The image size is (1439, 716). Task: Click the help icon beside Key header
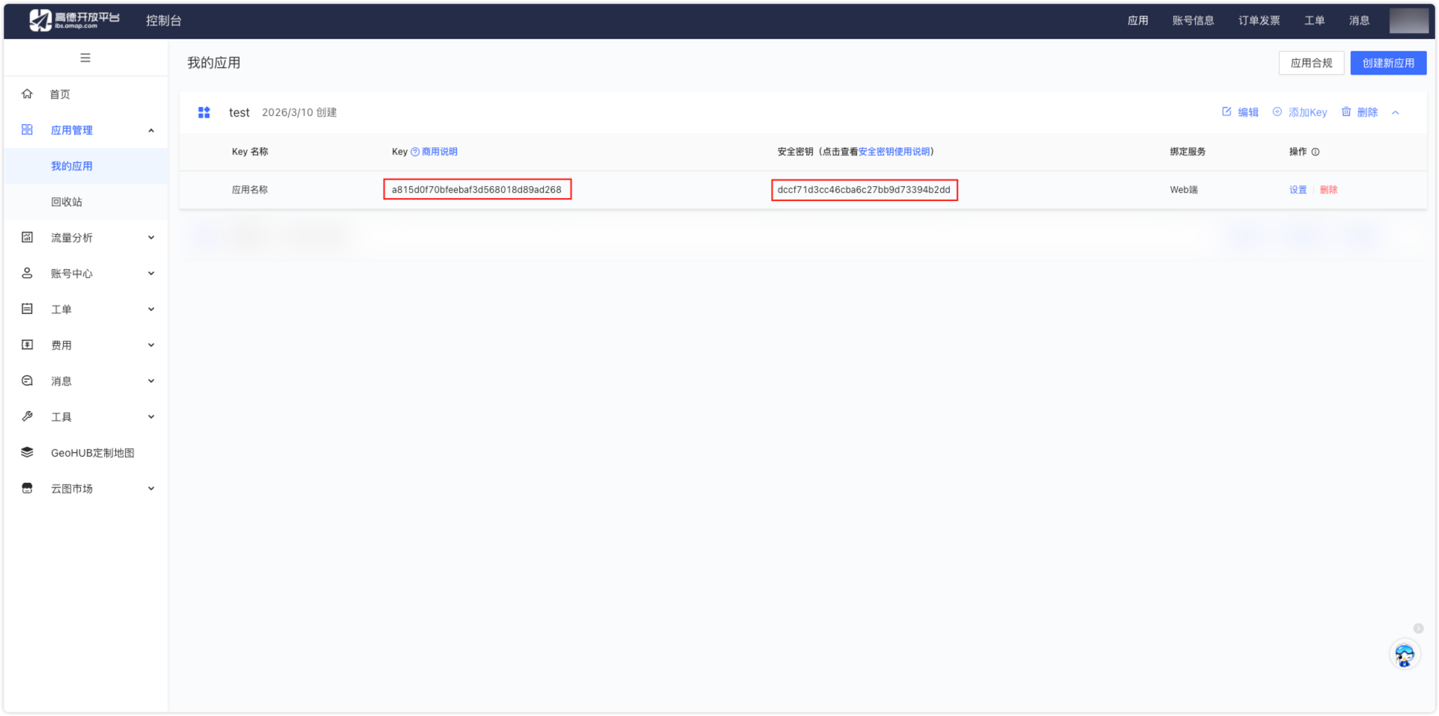point(415,152)
